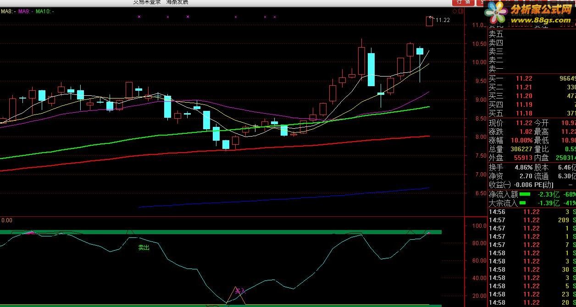This screenshot has height=307, width=576.
Task: Select the 14:58 tick with volume 5
Action: point(532,286)
